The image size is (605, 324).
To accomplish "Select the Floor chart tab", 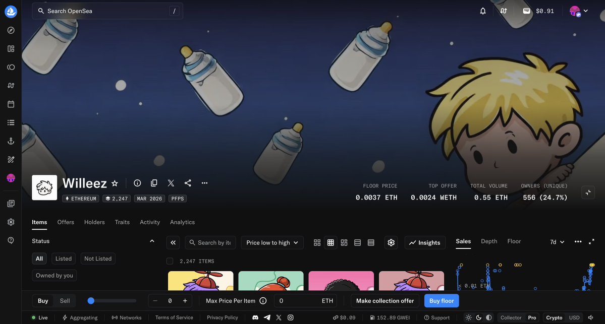I will [x=514, y=241].
